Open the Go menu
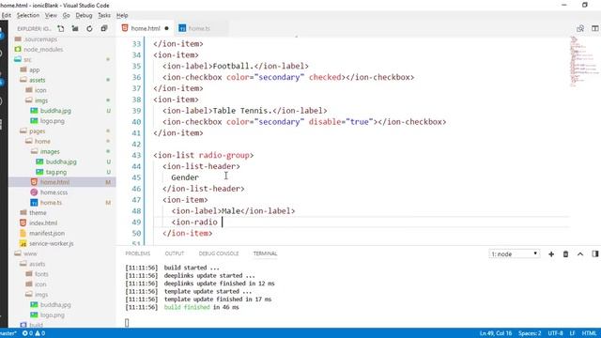This screenshot has width=601, height=338. (67, 15)
